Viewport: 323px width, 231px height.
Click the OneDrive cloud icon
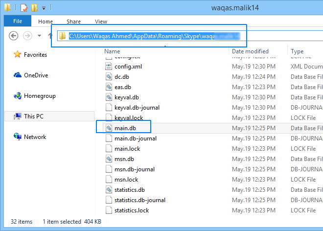(18, 75)
